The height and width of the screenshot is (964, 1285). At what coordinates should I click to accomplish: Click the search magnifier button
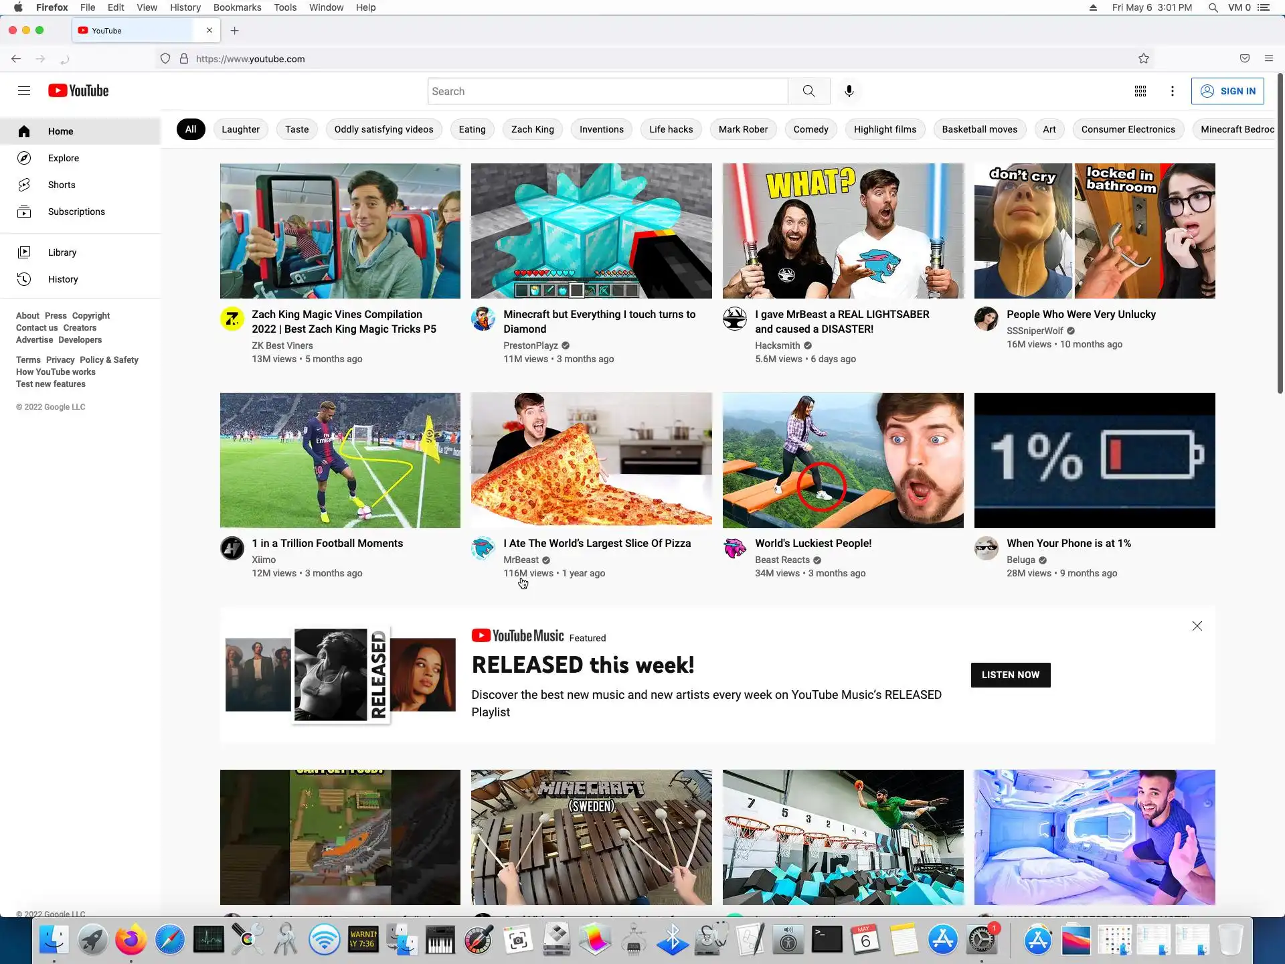[x=808, y=91]
